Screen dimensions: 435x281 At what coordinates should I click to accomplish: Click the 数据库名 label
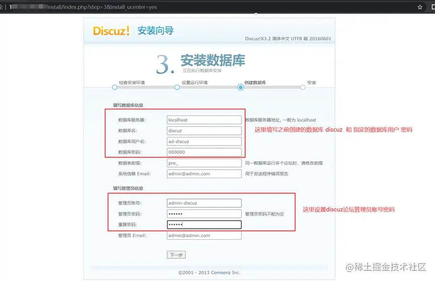pos(128,130)
